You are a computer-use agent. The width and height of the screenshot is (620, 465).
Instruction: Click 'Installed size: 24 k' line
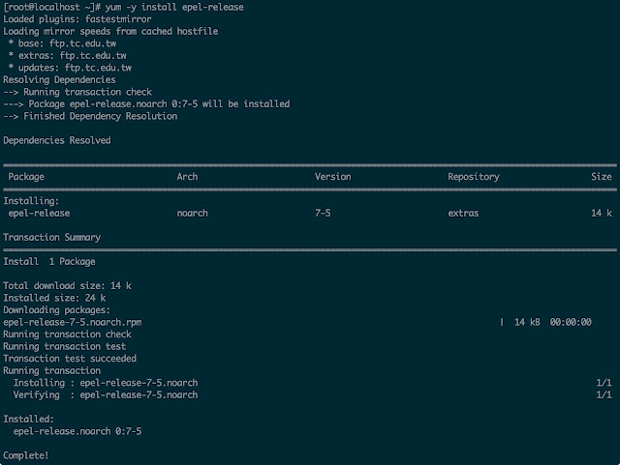coord(54,298)
